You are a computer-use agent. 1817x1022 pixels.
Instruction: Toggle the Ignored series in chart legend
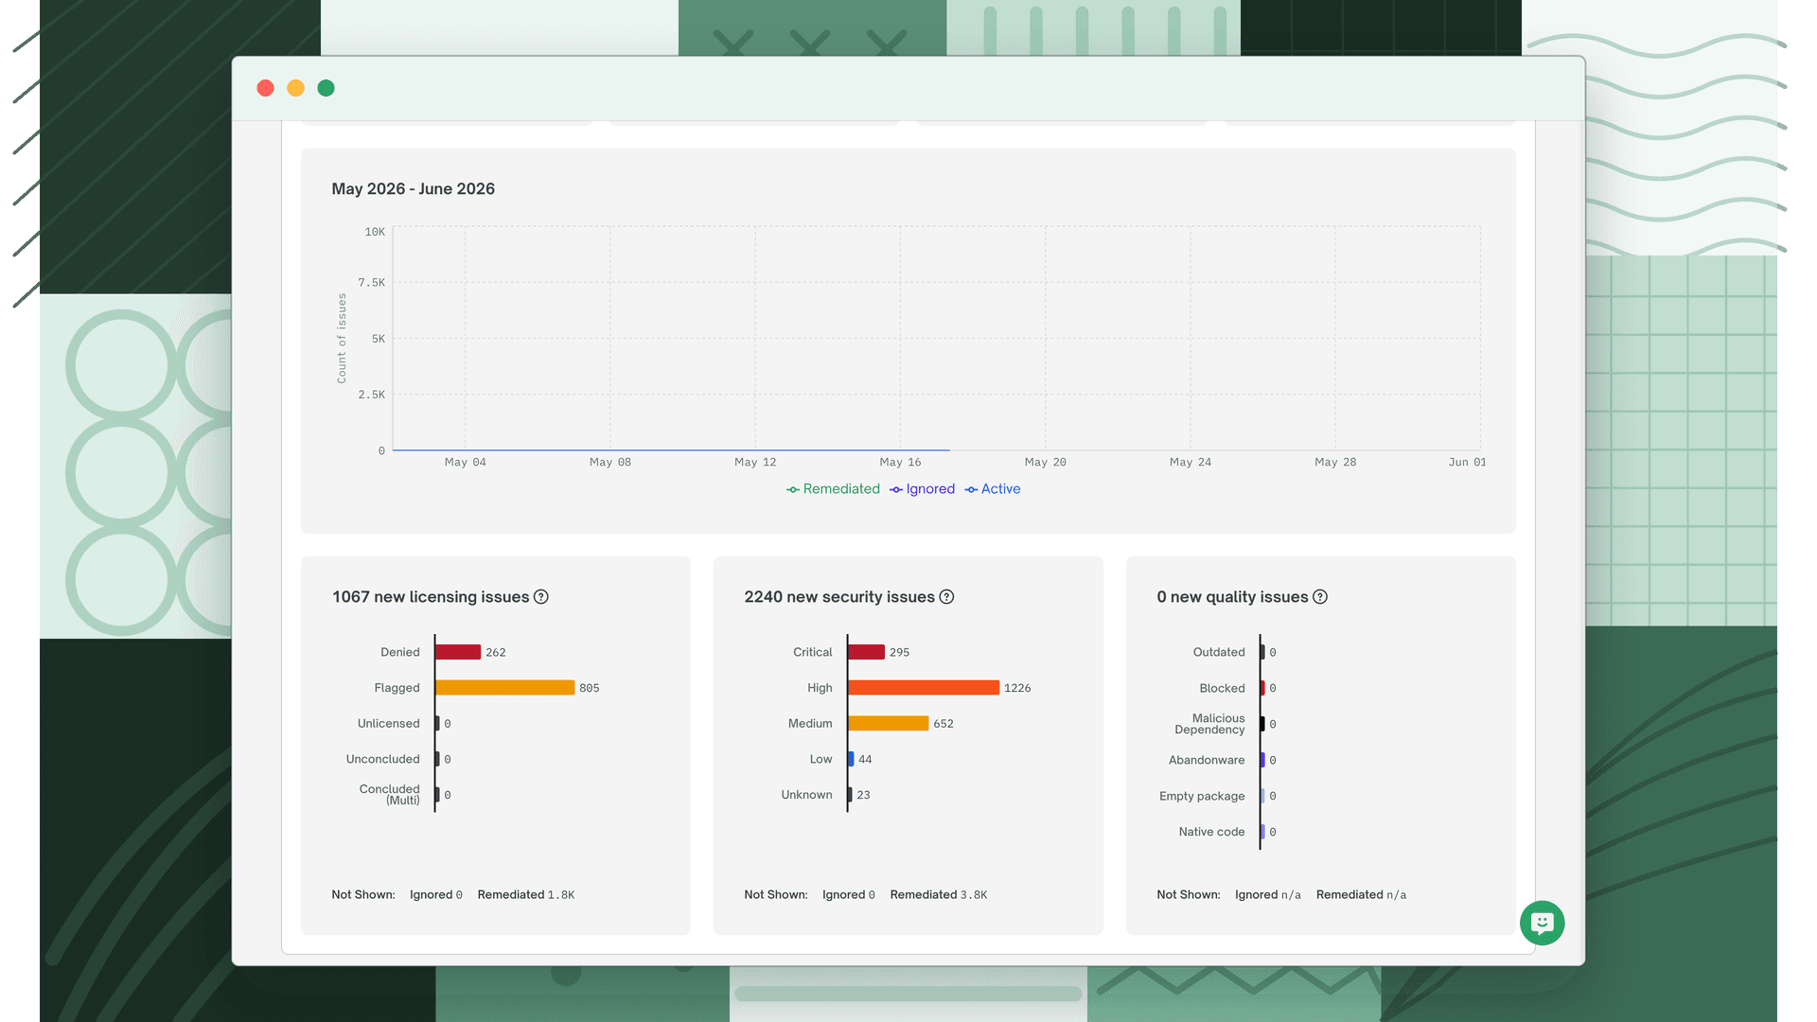[x=923, y=489]
